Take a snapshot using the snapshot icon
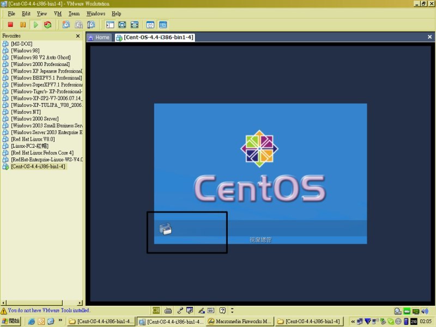 pyautogui.click(x=66, y=25)
